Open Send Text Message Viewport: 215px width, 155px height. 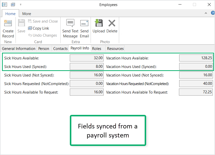[70, 29]
